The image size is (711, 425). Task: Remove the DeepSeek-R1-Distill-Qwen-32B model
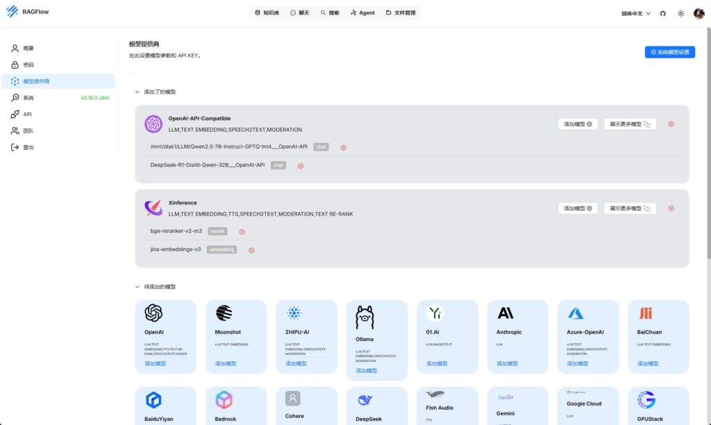click(x=301, y=166)
